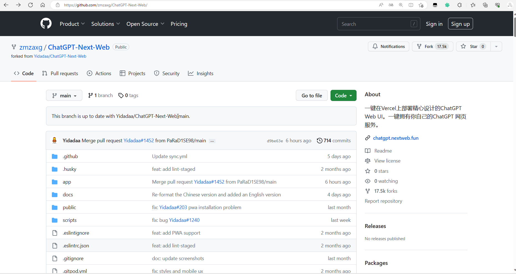The width and height of the screenshot is (516, 274).
Task: Click the Sign in link
Action: click(434, 24)
